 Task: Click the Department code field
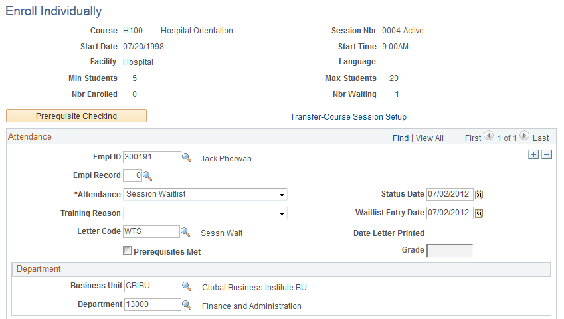153,304
